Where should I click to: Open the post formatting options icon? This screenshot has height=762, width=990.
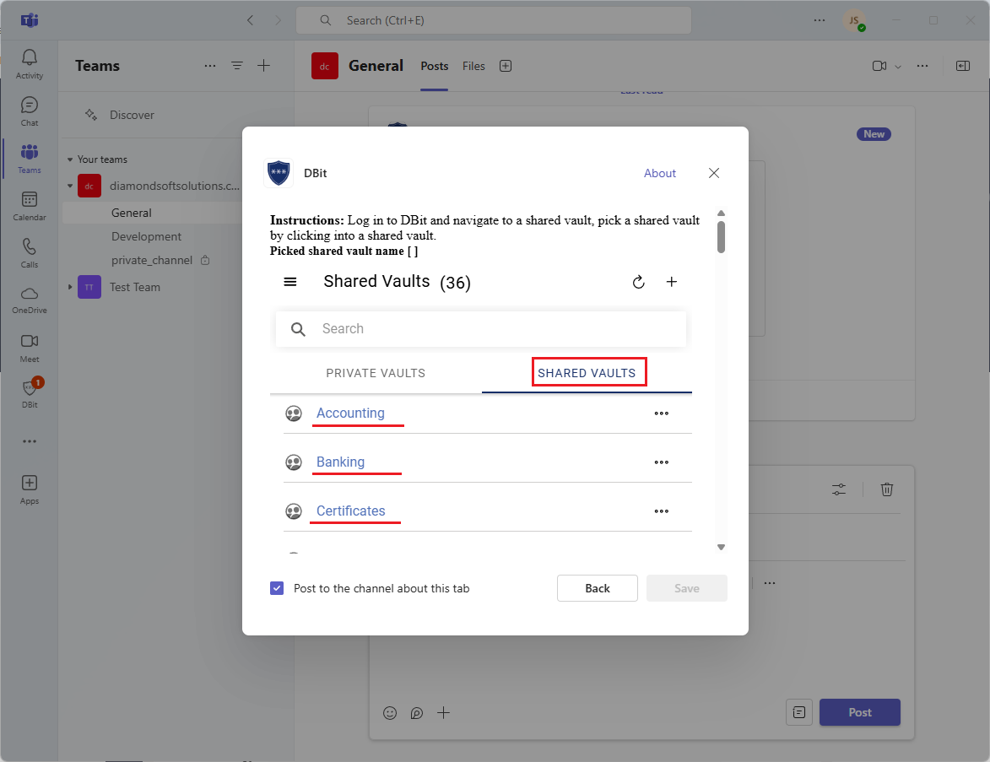838,489
